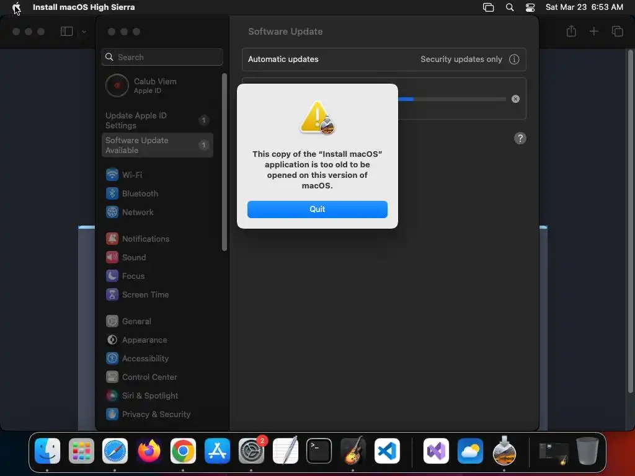Open Screen Time settings

[157, 294]
